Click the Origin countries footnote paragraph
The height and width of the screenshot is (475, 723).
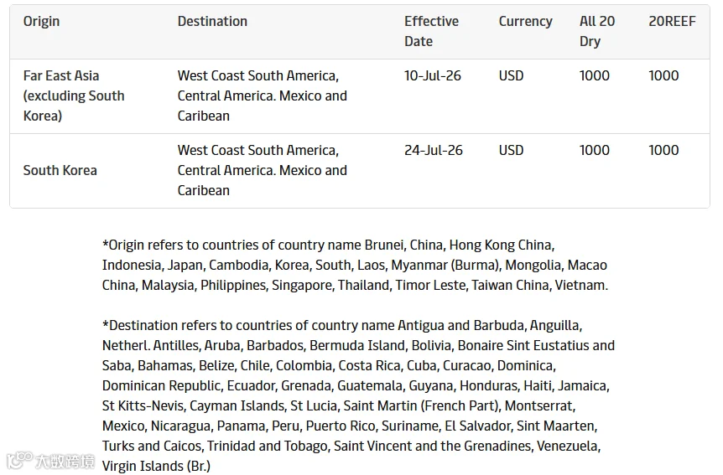355,265
